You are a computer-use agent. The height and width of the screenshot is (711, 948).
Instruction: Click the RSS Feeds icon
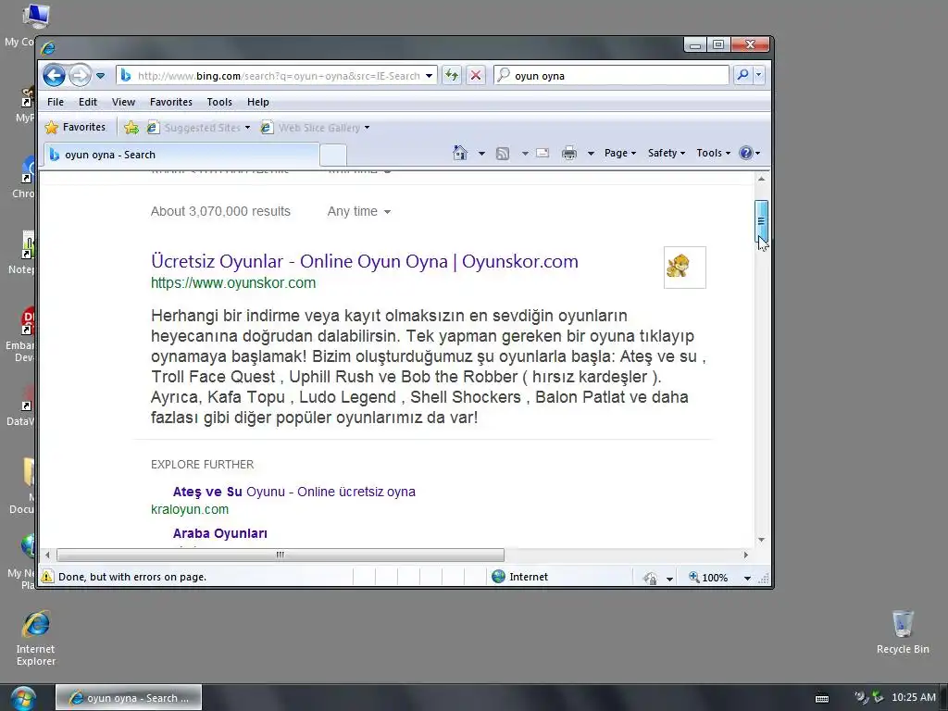point(503,154)
